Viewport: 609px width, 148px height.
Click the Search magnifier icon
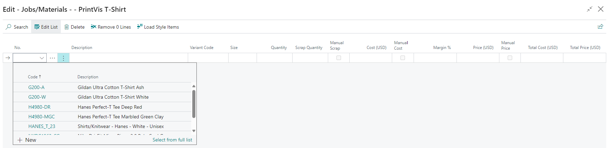[x=9, y=27]
